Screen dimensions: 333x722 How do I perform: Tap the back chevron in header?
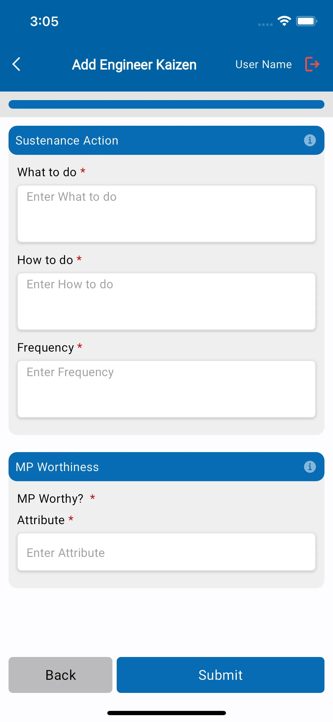[17, 64]
